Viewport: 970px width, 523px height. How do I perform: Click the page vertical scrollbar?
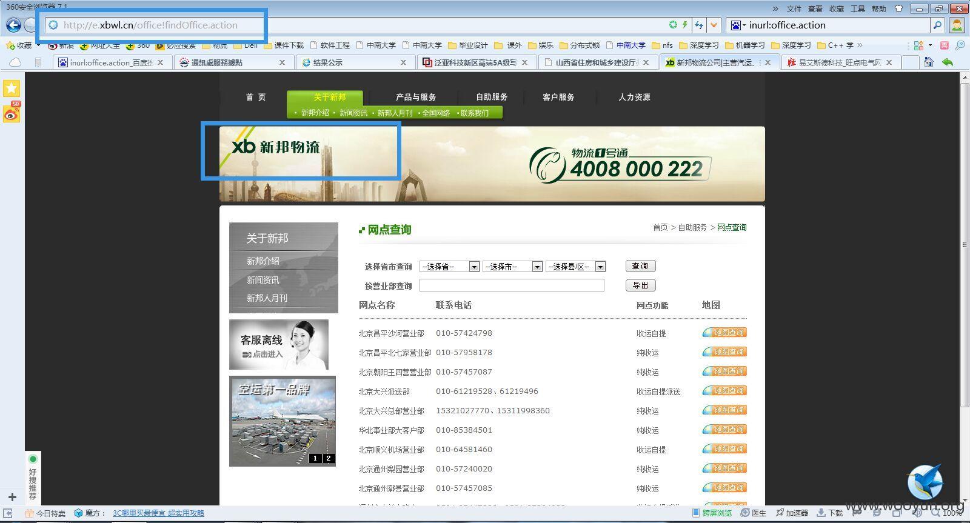pyautogui.click(x=964, y=244)
